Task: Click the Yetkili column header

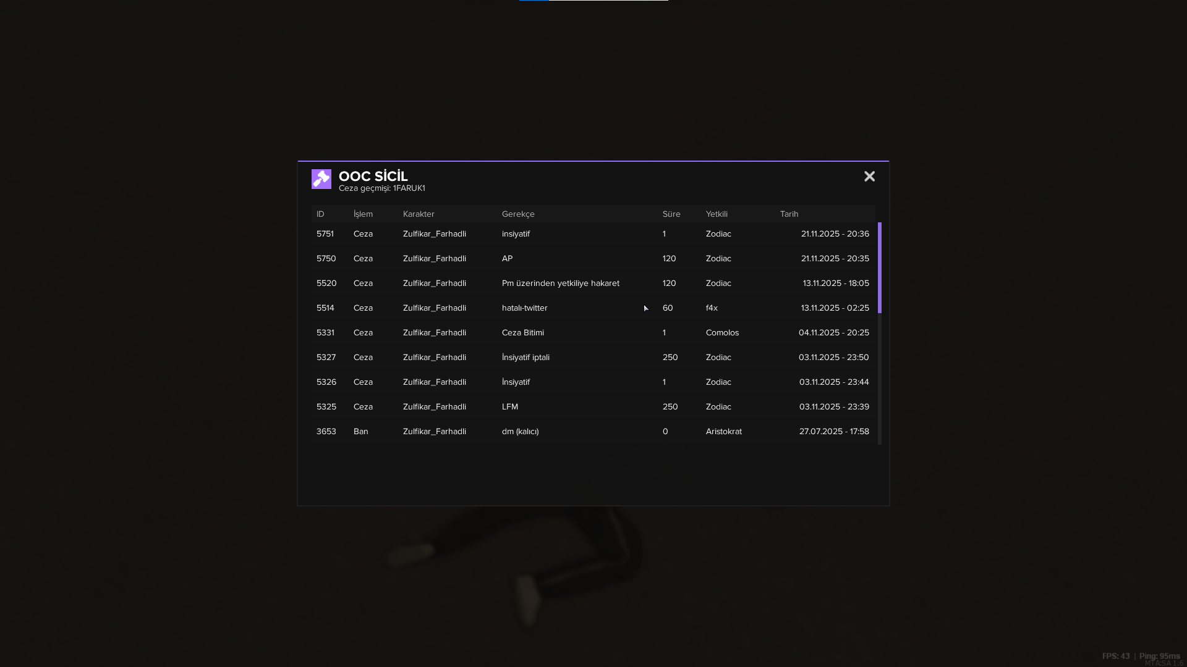Action: [x=717, y=214]
